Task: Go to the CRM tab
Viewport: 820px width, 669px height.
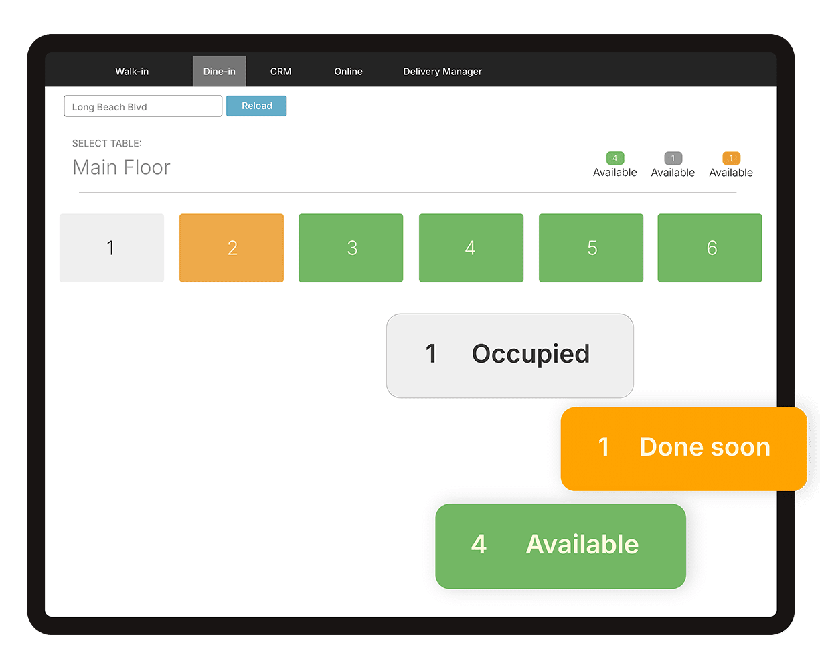Action: pyautogui.click(x=280, y=72)
